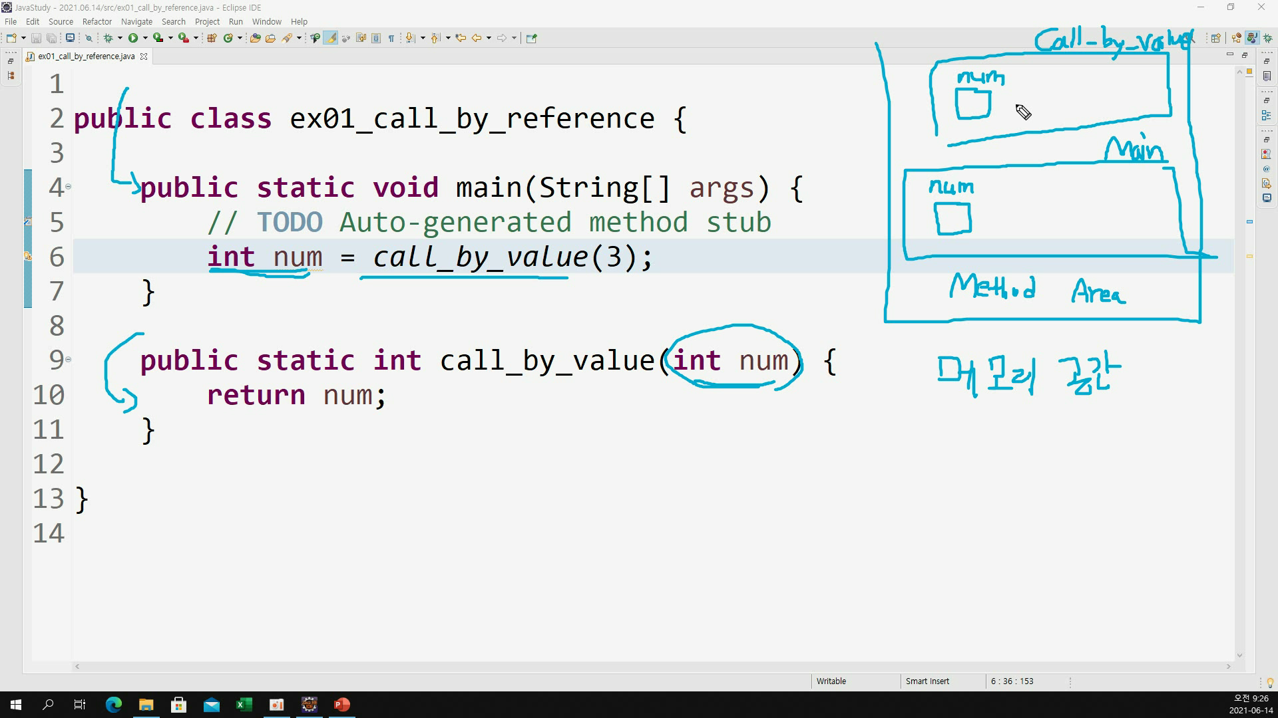1278x718 pixels.
Task: Click the Debug bug icon in toolbar
Action: pos(108,38)
